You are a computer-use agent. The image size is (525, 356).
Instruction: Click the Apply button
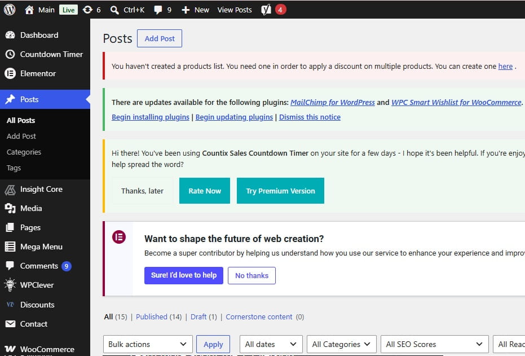click(213, 344)
